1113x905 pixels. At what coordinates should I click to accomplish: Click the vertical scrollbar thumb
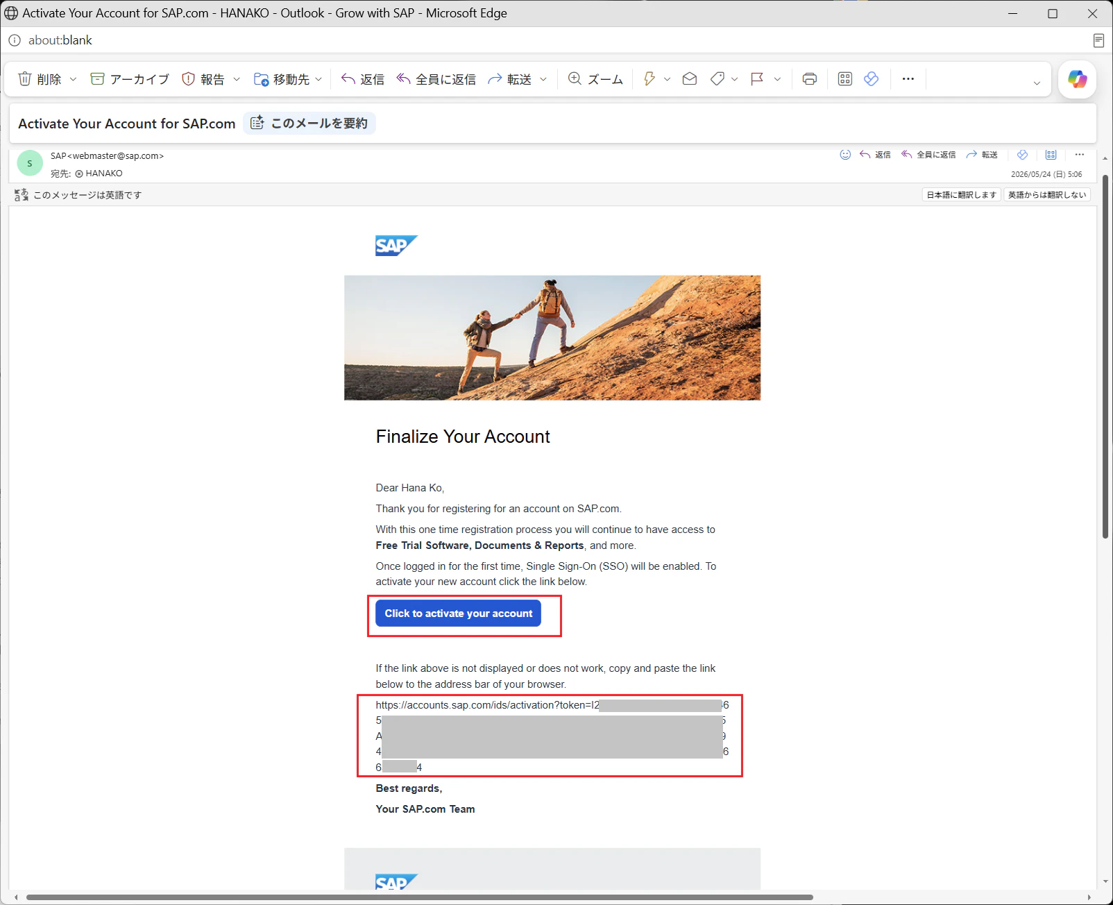1105,357
